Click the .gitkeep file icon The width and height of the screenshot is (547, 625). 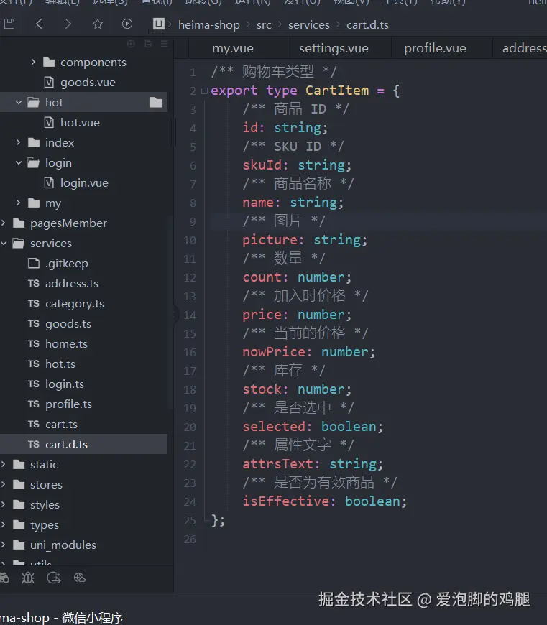coord(34,263)
